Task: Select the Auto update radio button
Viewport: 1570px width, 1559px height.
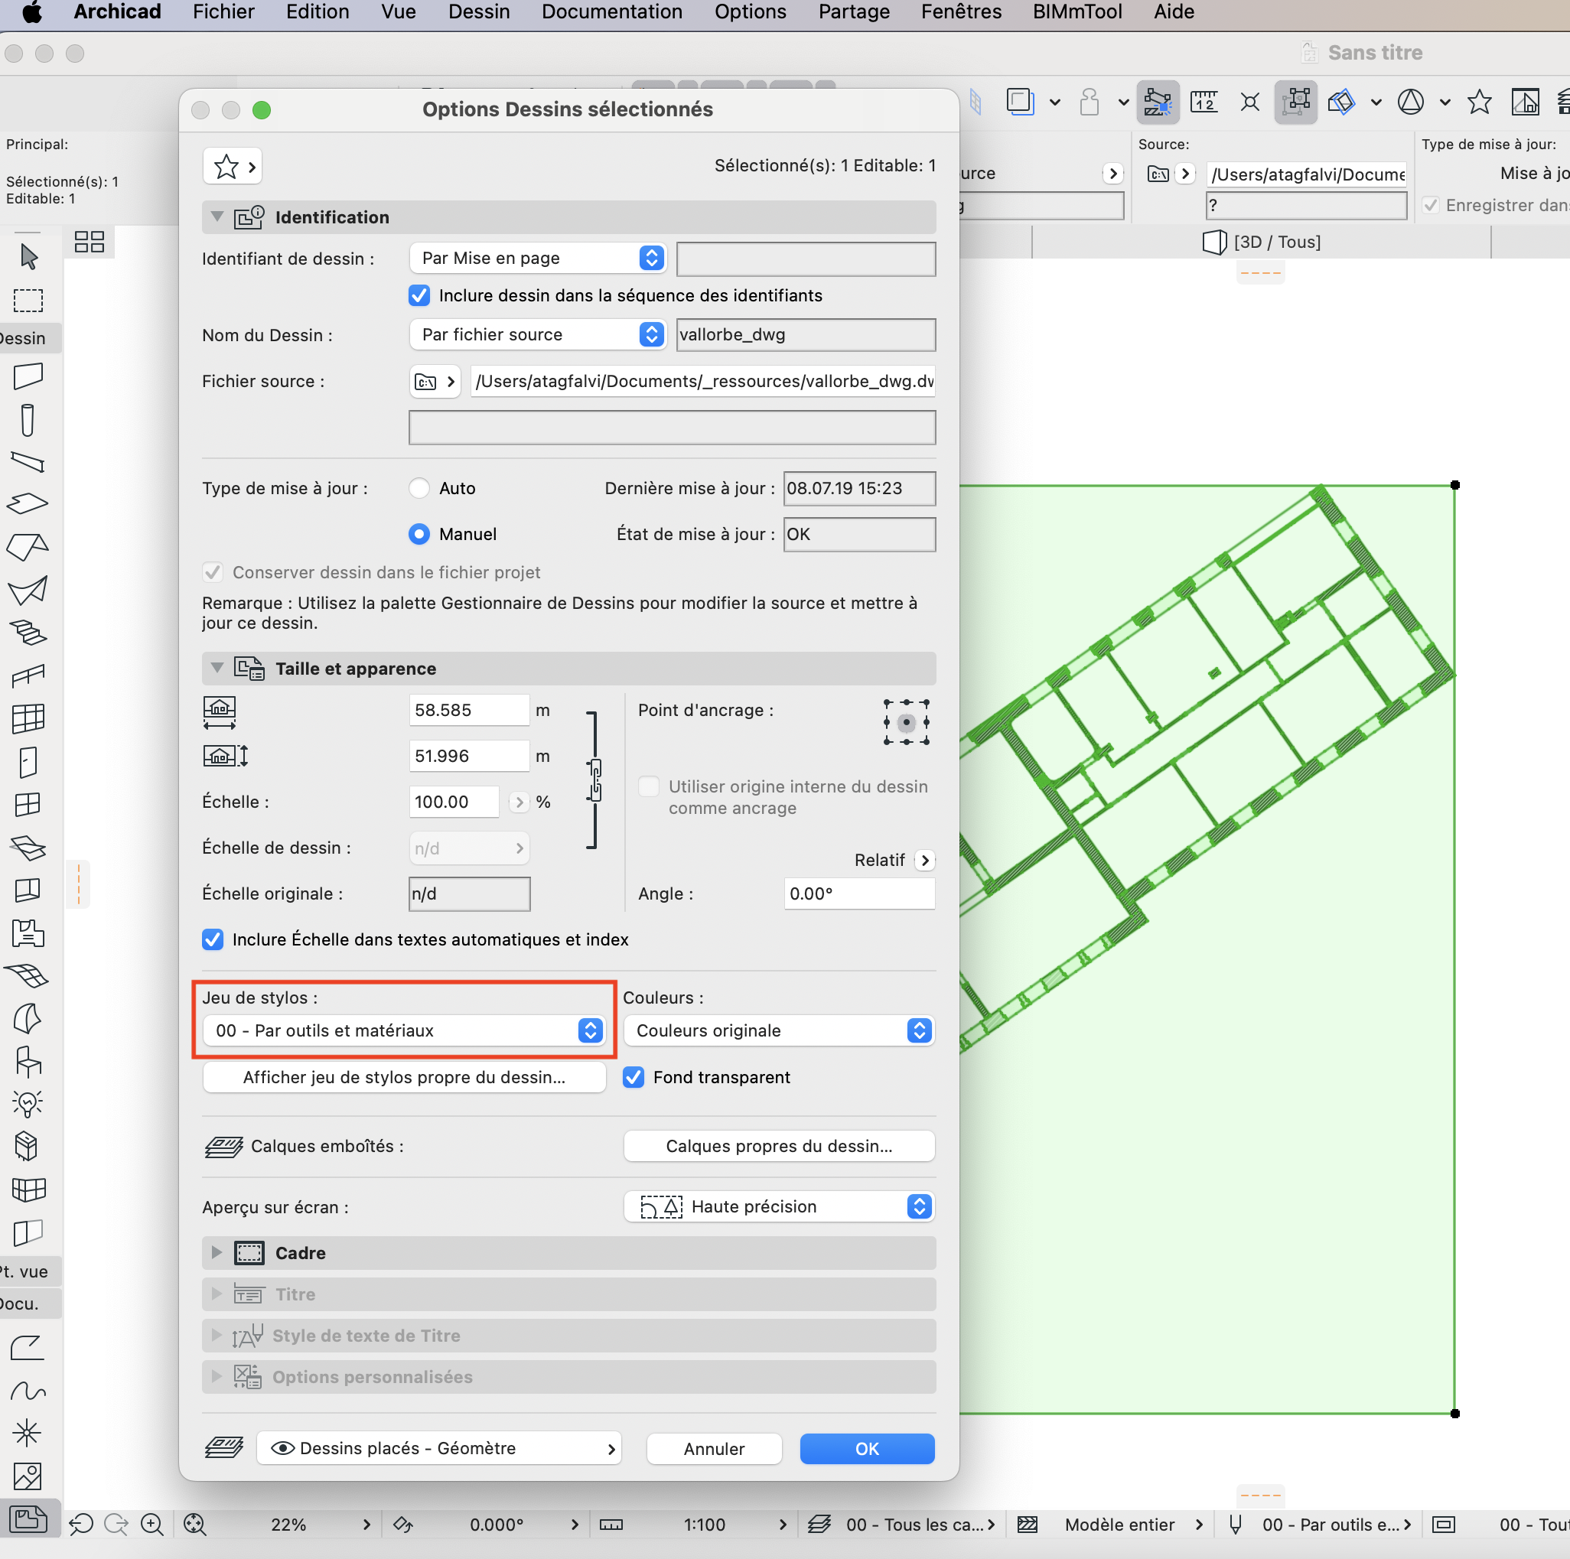Action: tap(419, 488)
